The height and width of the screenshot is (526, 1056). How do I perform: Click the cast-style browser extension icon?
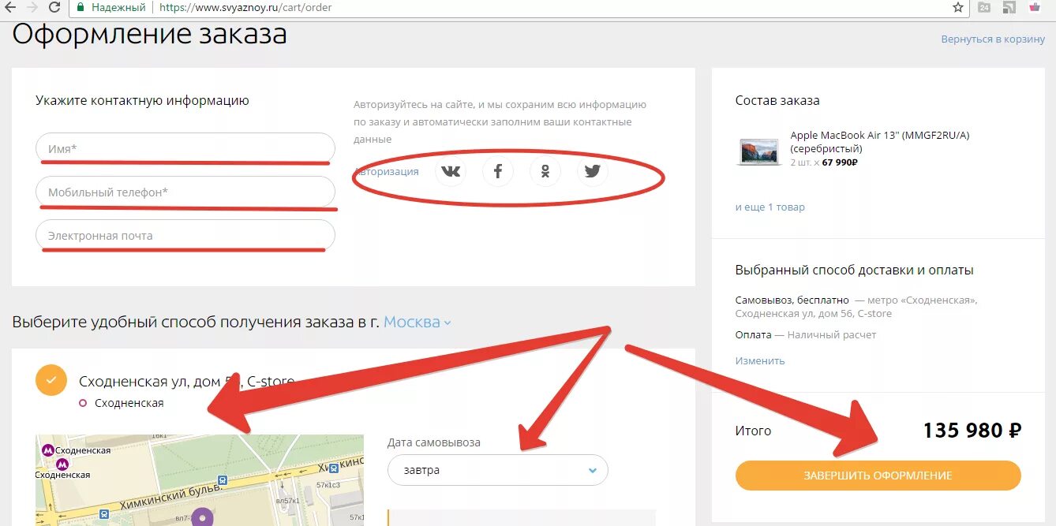click(x=1009, y=7)
